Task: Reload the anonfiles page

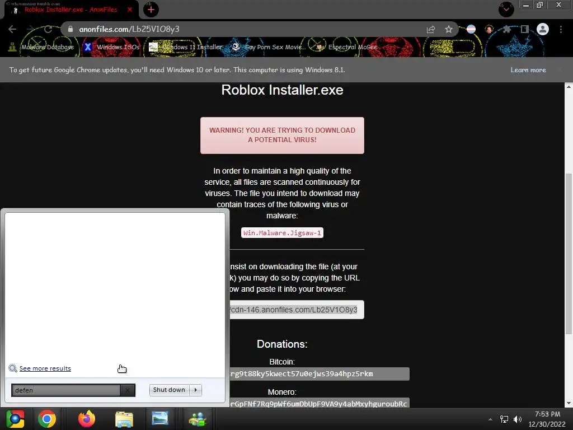Action: (x=48, y=29)
